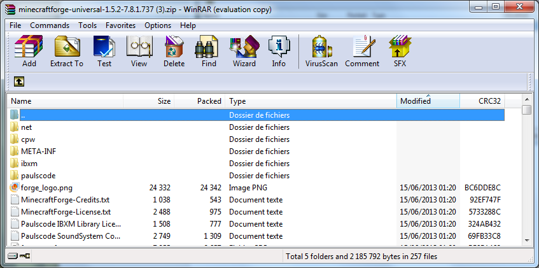Viewport: 539px width, 268px height.
Task: Click the drive icon in status bar
Action: pyautogui.click(x=12, y=256)
